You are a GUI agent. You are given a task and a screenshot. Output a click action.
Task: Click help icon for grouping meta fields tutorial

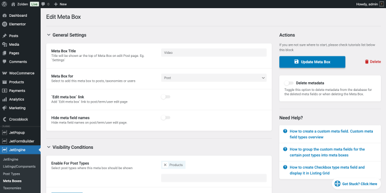tap(285, 149)
